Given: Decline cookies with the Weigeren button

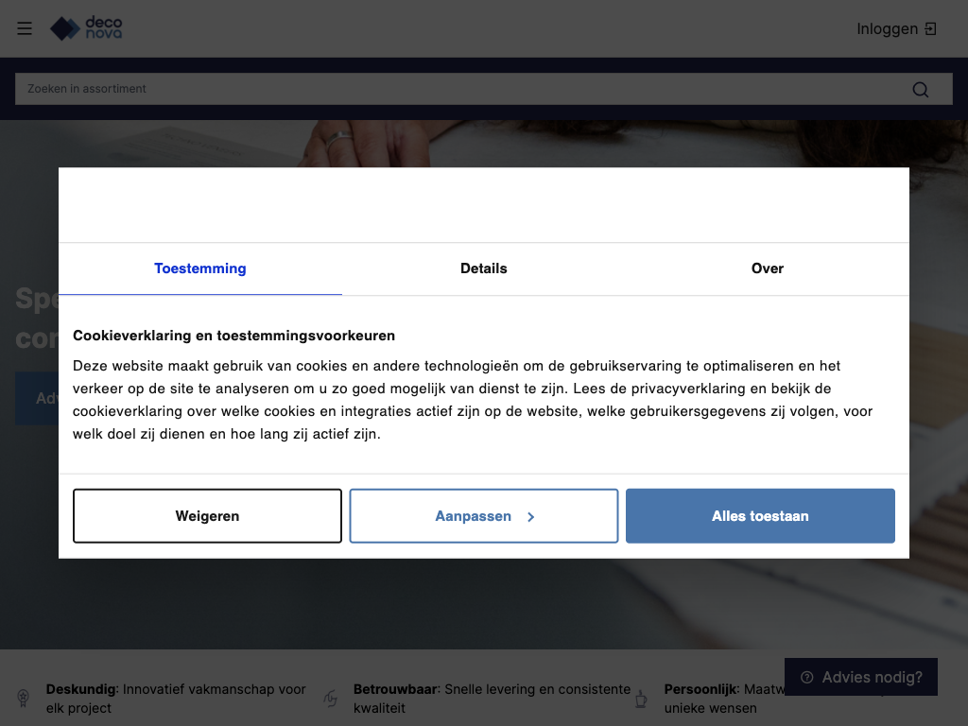Looking at the screenshot, I should pyautogui.click(x=207, y=516).
